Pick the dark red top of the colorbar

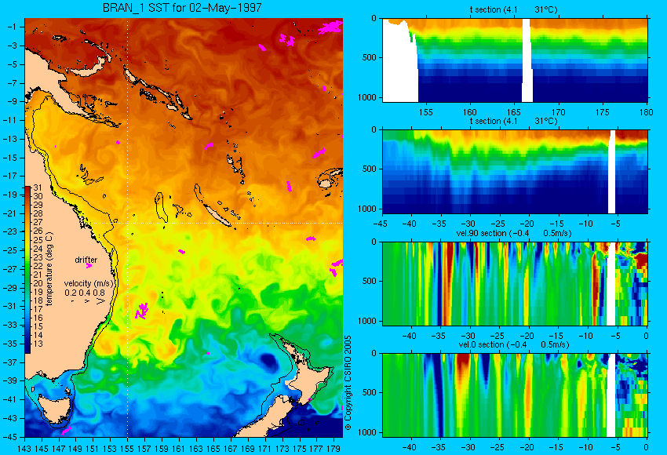[x=27, y=190]
